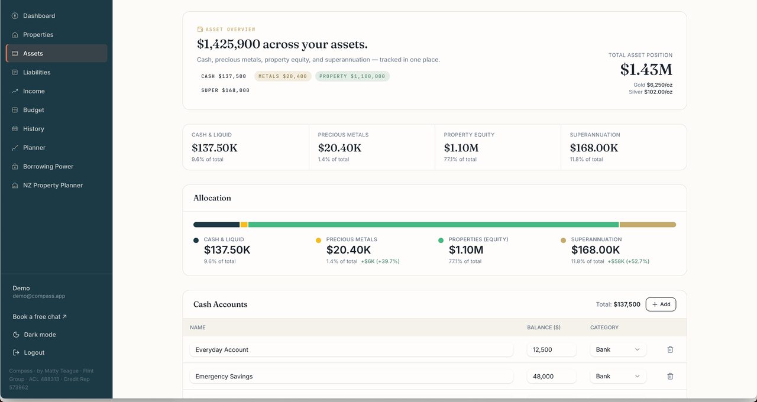Viewport: 757px width, 402px height.
Task: Open the Budget page
Action: tap(57, 110)
